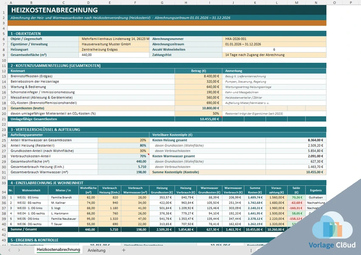
Task: Select unit 'WE 06 · DG rechts'
Action: click(x=31, y=224)
